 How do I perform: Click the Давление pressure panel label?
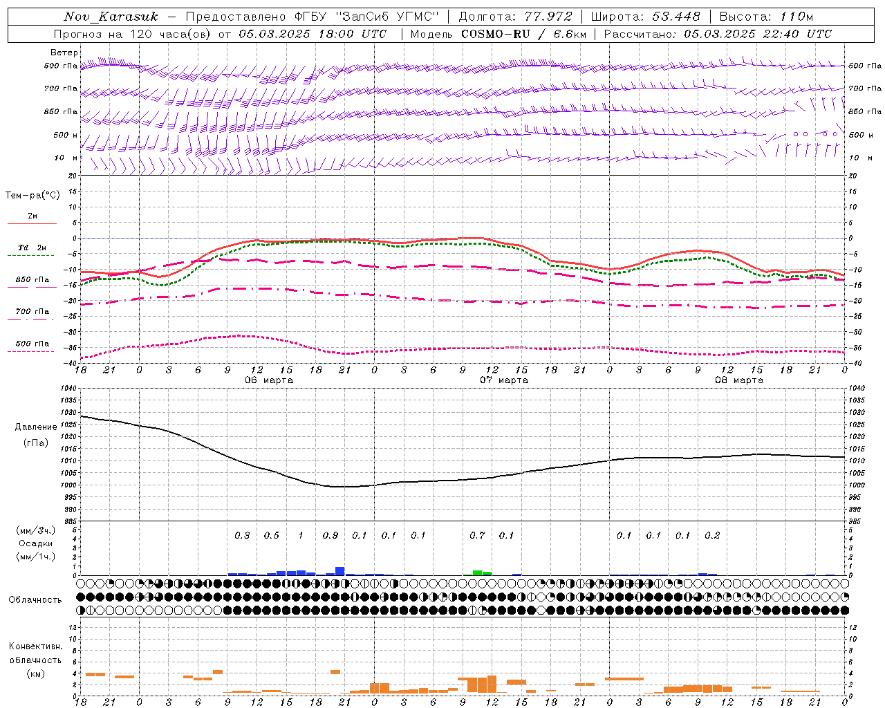pos(36,427)
